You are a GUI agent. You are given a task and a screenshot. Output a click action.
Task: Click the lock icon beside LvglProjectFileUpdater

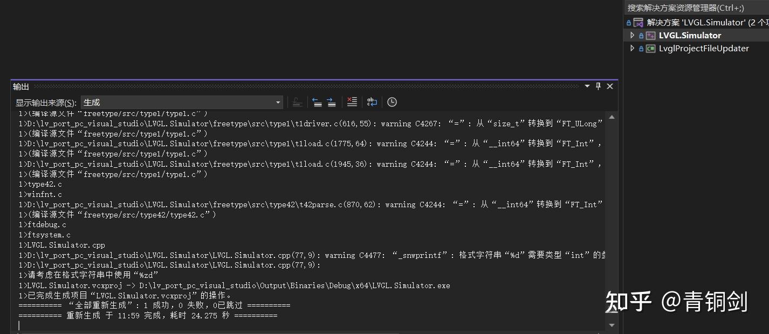pyautogui.click(x=641, y=48)
